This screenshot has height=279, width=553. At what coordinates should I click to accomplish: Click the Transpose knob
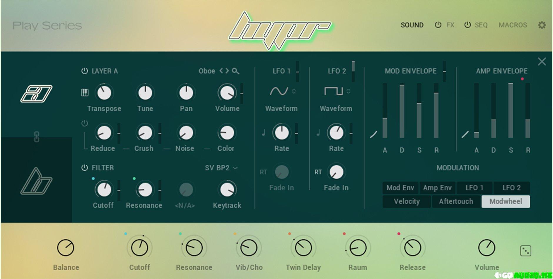coord(104,93)
